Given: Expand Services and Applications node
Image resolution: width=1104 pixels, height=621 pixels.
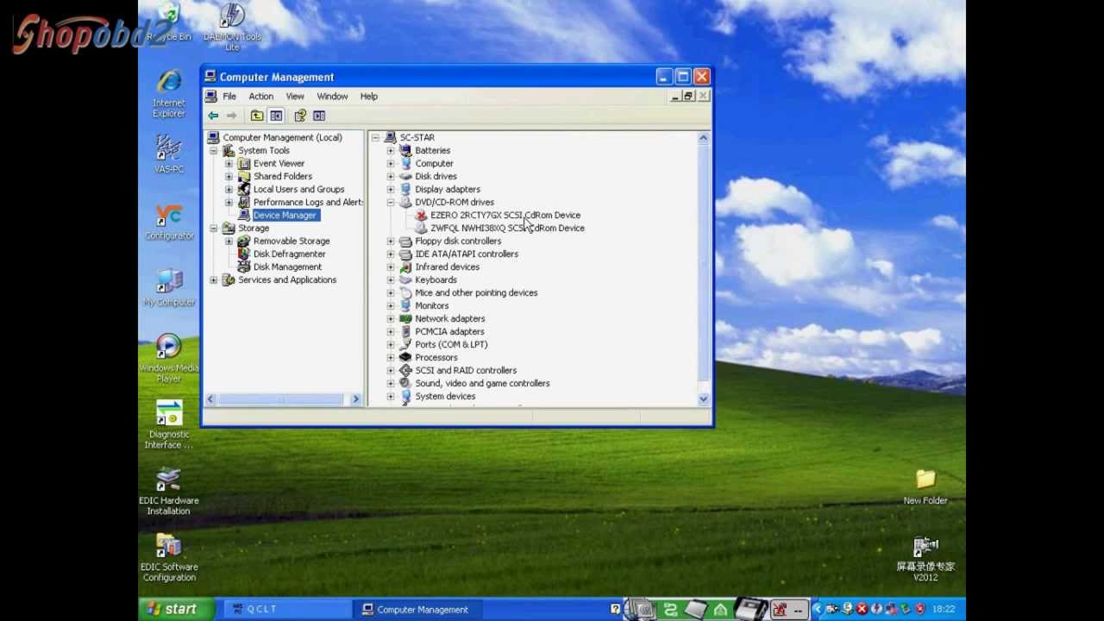Looking at the screenshot, I should tap(214, 279).
